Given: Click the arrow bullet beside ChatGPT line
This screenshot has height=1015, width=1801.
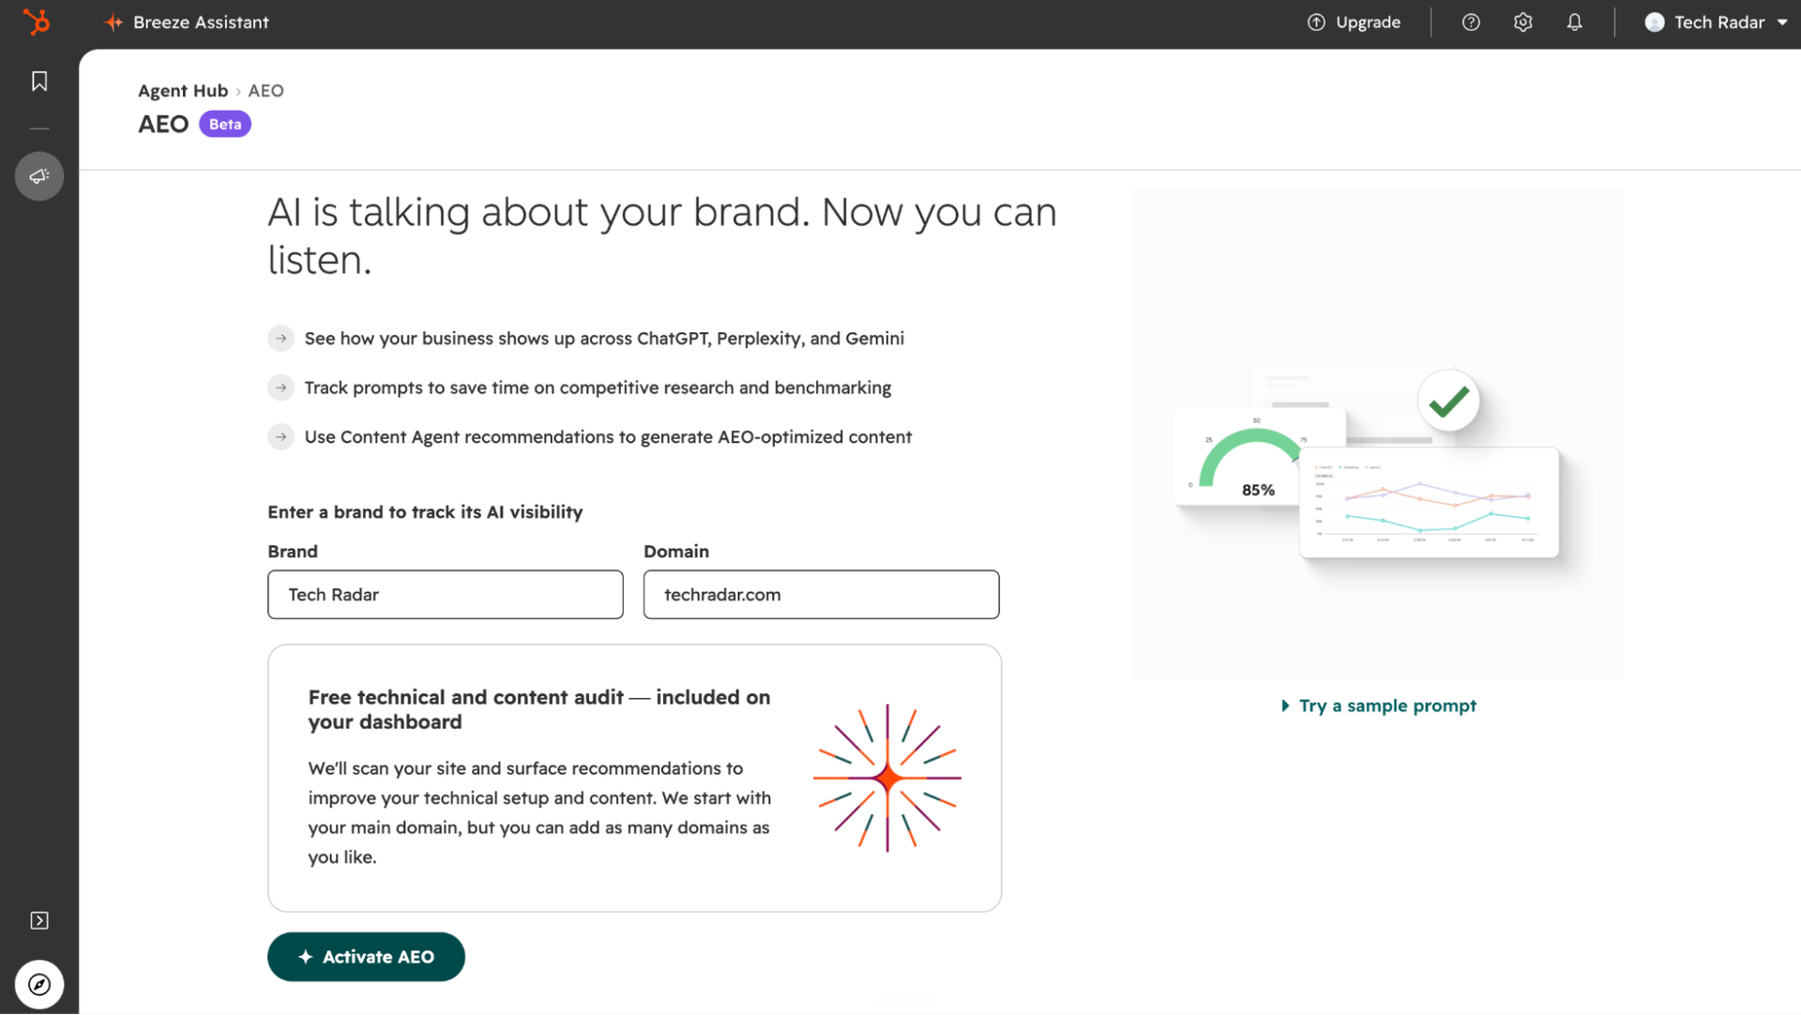Looking at the screenshot, I should (281, 339).
